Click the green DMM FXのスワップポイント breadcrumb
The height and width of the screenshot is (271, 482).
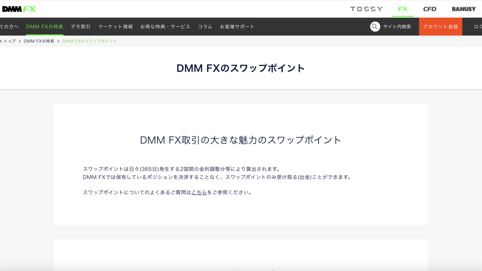pyautogui.click(x=90, y=41)
